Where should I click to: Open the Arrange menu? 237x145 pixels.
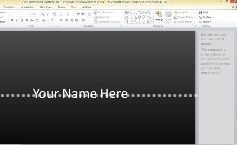[159, 17]
